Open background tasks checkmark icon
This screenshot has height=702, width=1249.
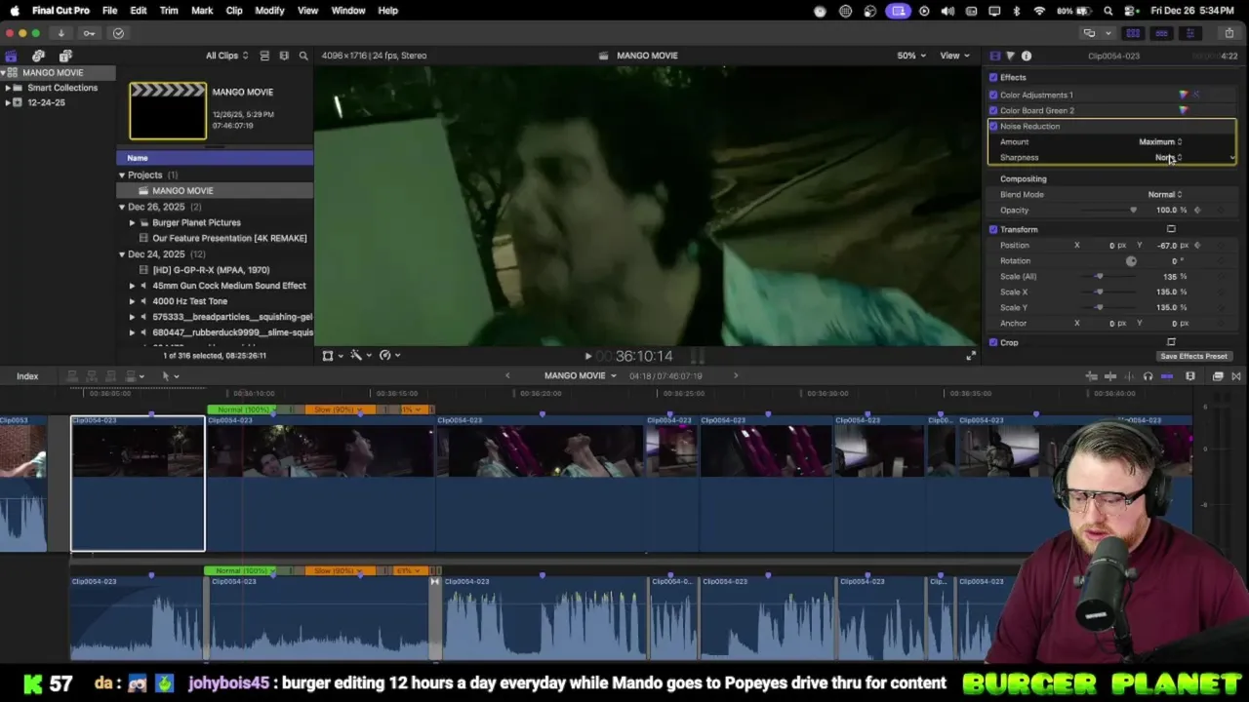(x=118, y=33)
